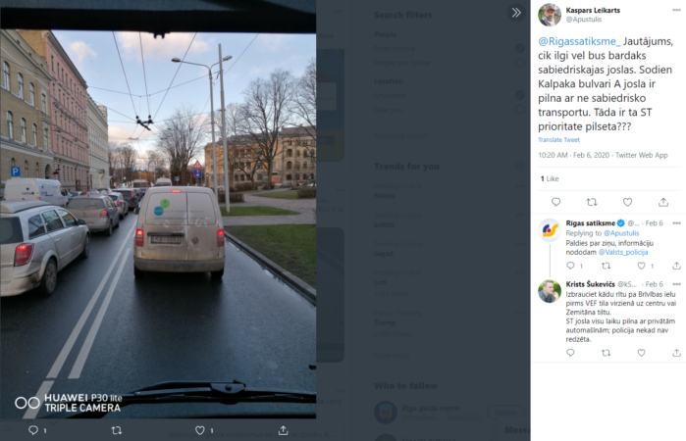Reply to the main tweet via the speech bubble icon
Viewport: 686px width, 441px height.
[556, 202]
